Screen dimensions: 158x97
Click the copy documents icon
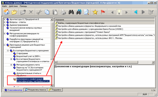[47, 12]
